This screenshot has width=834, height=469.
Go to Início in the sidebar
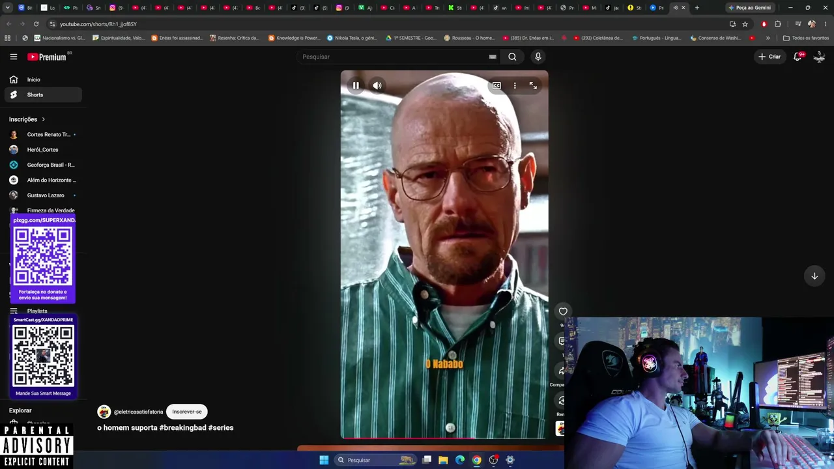pyautogui.click(x=43, y=79)
